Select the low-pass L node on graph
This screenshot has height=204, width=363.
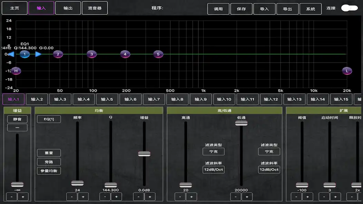[347, 71]
